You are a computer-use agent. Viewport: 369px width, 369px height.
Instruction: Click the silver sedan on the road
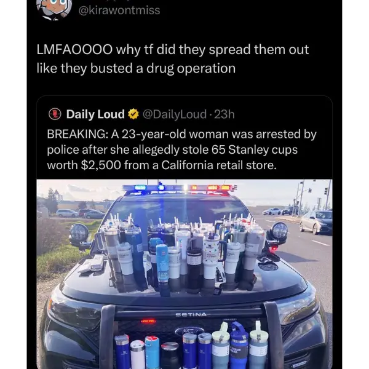316,222
